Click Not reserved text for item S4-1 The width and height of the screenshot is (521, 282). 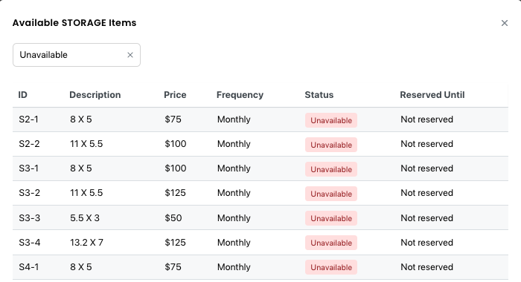point(426,267)
